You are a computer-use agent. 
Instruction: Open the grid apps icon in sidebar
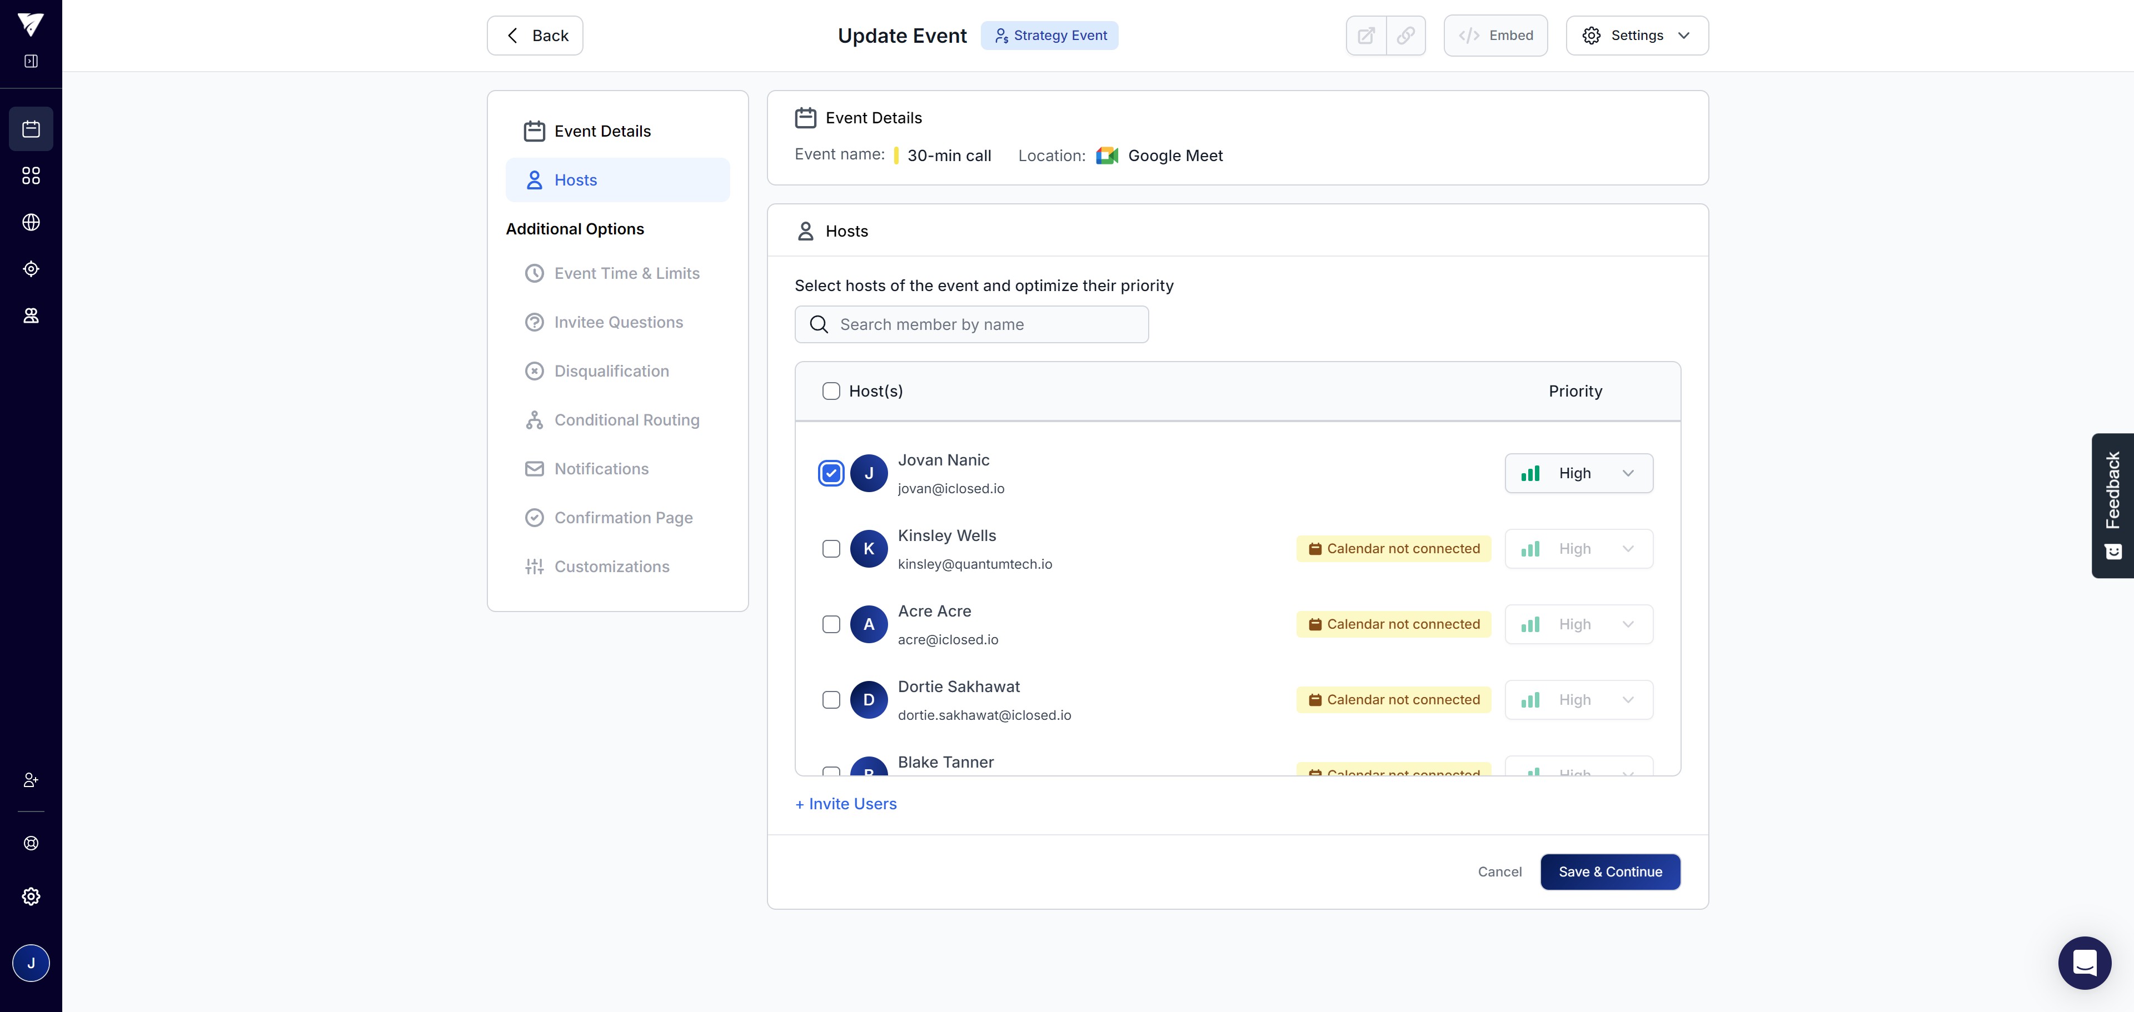[x=31, y=176]
